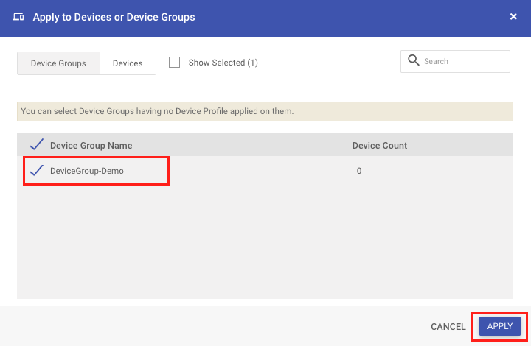Click the Cancel button
The width and height of the screenshot is (531, 346).
point(448,326)
